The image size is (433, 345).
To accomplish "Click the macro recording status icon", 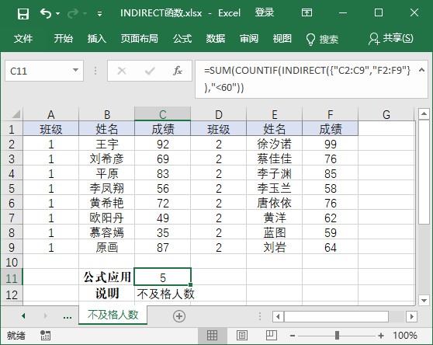I will (x=45, y=336).
